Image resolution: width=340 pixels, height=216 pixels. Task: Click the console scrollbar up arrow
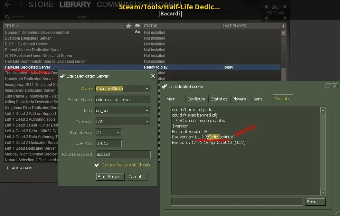(323, 110)
